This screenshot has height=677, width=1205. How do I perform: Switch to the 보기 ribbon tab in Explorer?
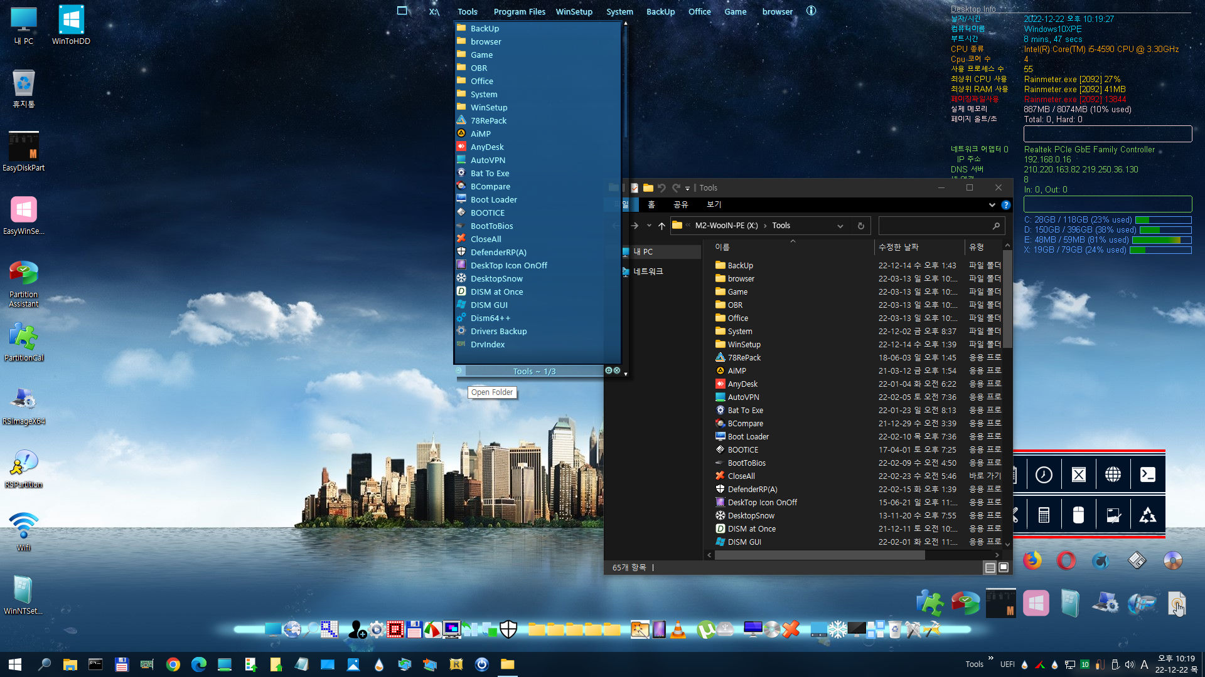[x=714, y=204]
